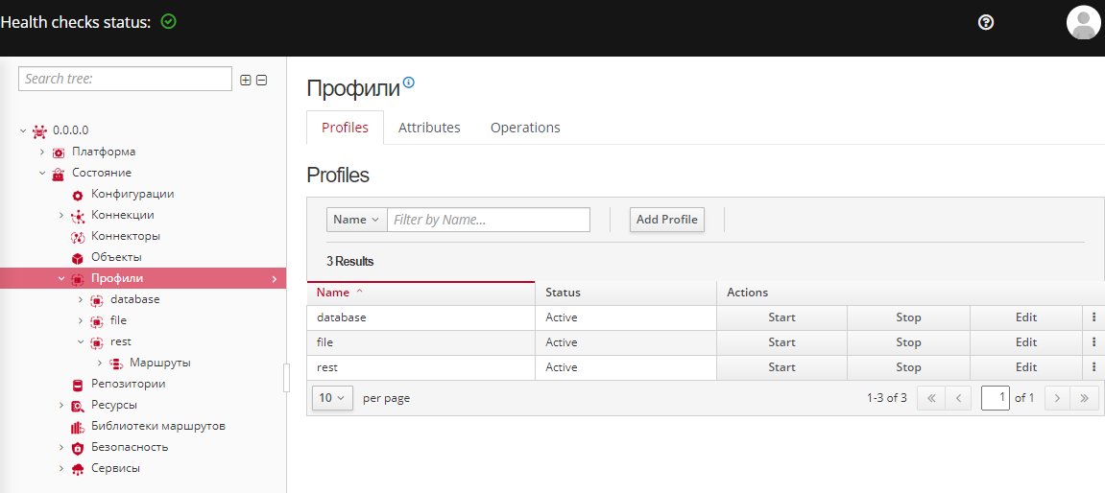Screen dimensions: 1105x493
Task: Select Конфигурации in the tree
Action: (132, 194)
